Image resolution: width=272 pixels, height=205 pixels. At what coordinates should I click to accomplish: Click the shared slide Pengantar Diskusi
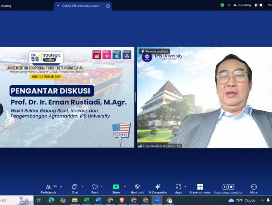coord(67,98)
